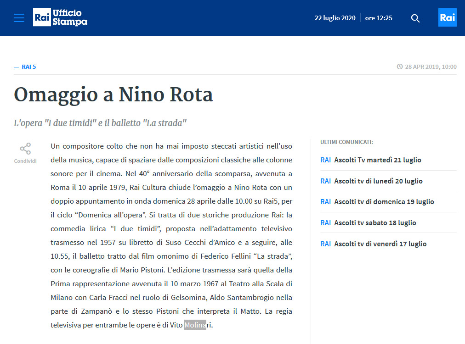Open the hamburger navigation menu
The image size is (465, 344).
click(19, 18)
